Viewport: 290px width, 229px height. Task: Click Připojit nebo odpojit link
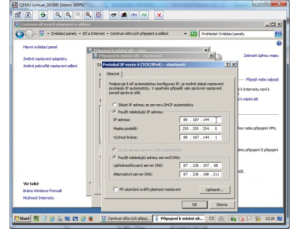coord(262,79)
